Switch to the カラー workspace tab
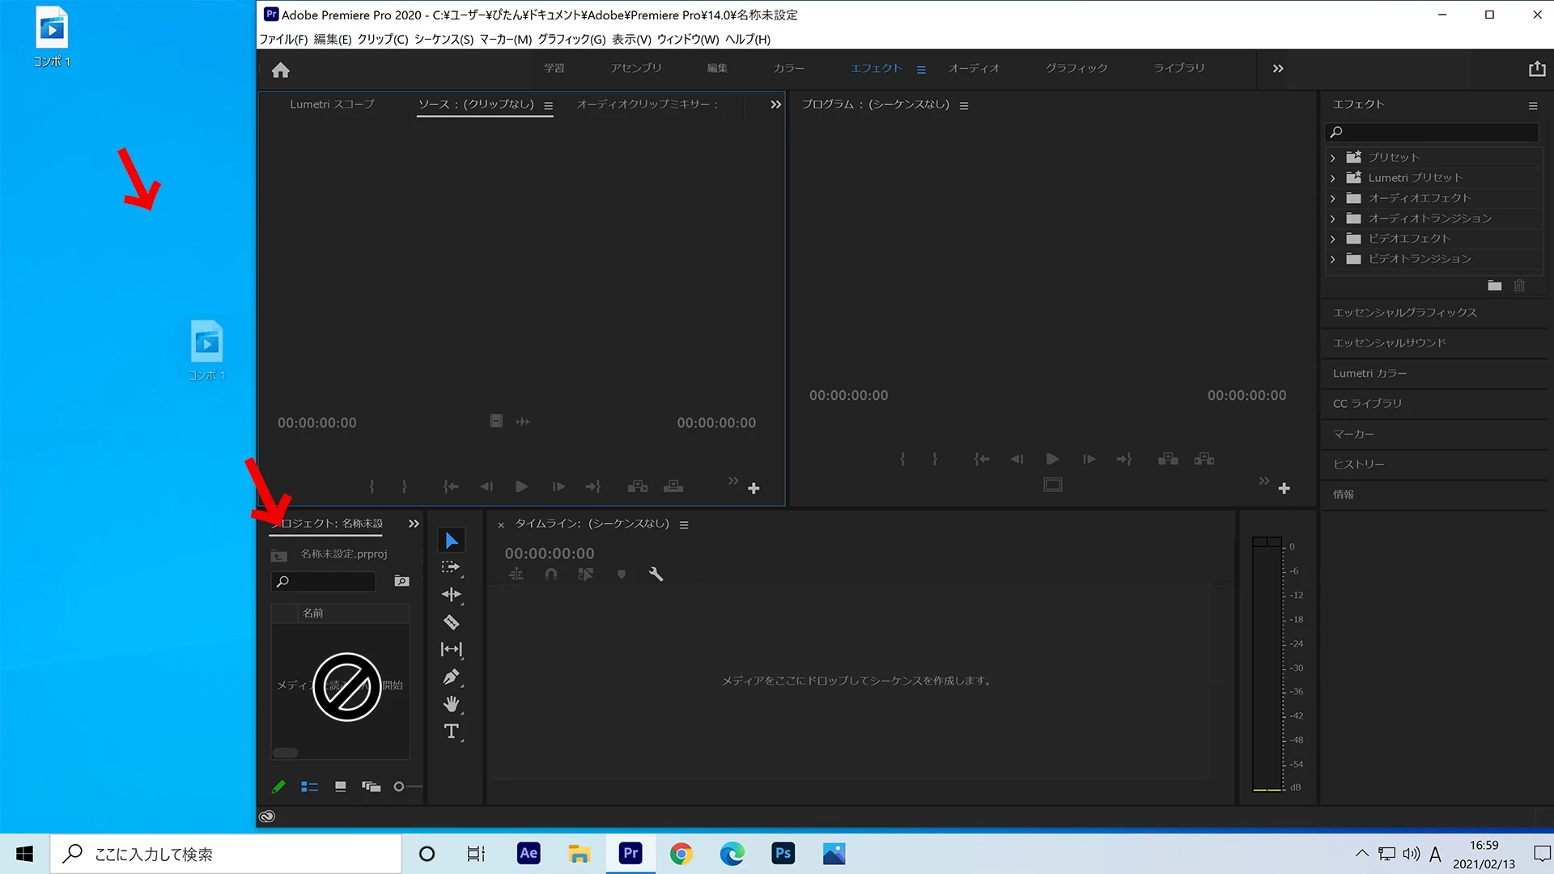This screenshot has height=874, width=1554. click(x=789, y=68)
